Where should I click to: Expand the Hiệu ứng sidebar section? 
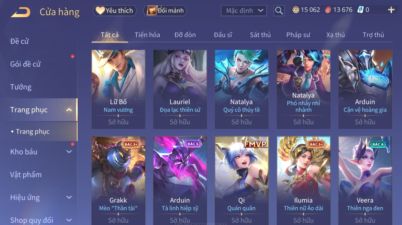coord(69,197)
